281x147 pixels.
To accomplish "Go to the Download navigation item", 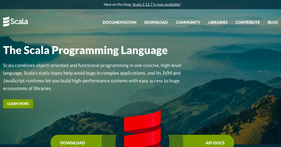I will point(156,22).
